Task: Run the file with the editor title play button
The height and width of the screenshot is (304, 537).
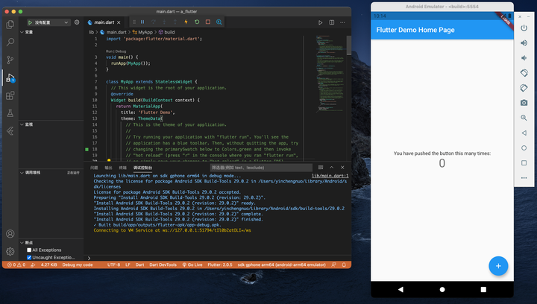Action: point(320,22)
